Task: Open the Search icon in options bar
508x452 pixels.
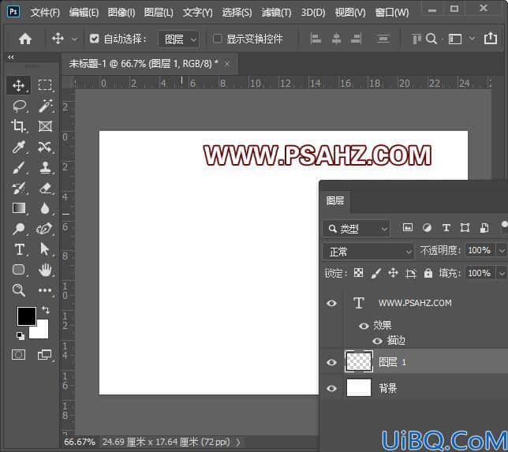Action: tap(431, 39)
